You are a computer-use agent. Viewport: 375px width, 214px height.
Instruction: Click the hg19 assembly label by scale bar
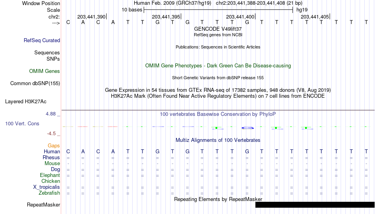click(302, 10)
